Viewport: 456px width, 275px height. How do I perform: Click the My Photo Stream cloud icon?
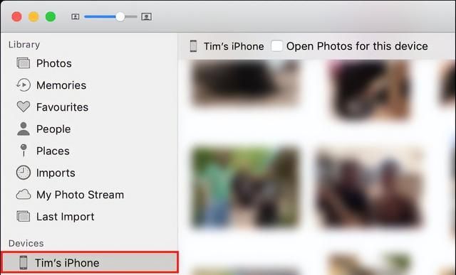pos(24,195)
